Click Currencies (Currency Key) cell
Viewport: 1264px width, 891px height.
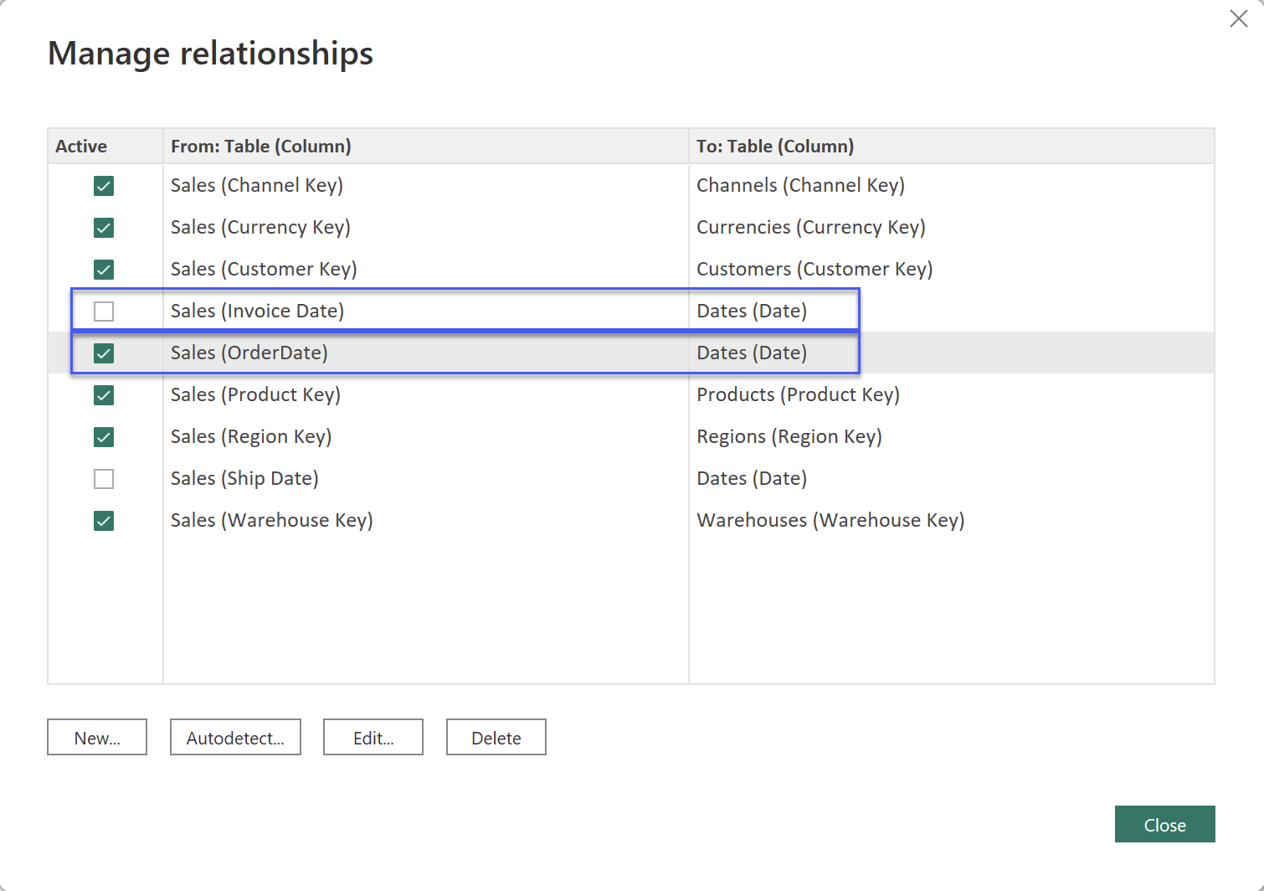coord(811,227)
